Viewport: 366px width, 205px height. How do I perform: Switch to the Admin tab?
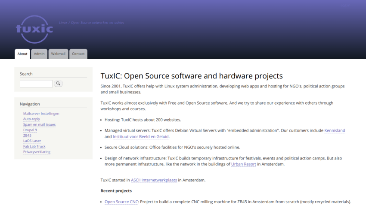(39, 54)
